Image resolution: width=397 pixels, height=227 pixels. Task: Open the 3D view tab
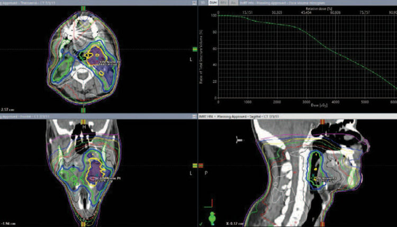(204, 3)
